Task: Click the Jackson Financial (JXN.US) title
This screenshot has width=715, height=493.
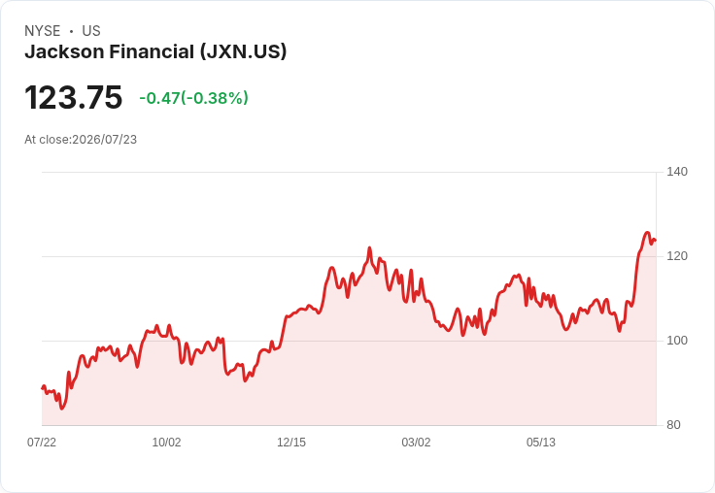Action: [x=155, y=52]
